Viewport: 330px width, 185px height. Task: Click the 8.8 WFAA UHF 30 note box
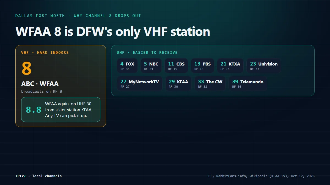(x=61, y=110)
